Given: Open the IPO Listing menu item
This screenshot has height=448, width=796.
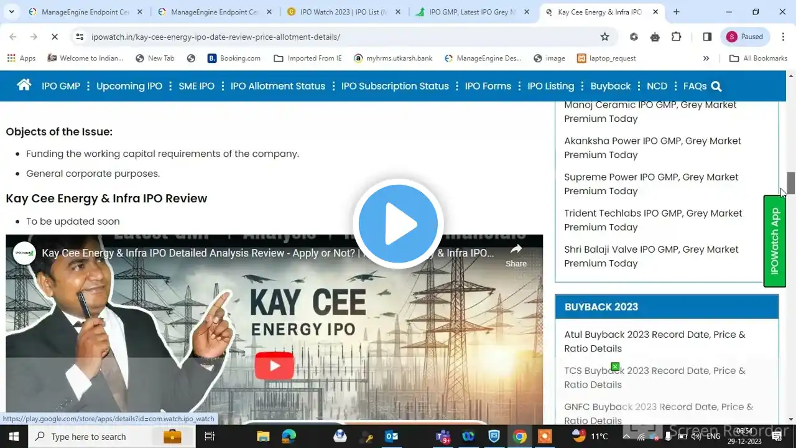Looking at the screenshot, I should point(551,86).
